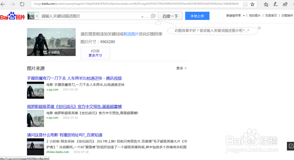Open 请问这是什么电影 百度知道 link

pyautogui.click(x=65, y=135)
